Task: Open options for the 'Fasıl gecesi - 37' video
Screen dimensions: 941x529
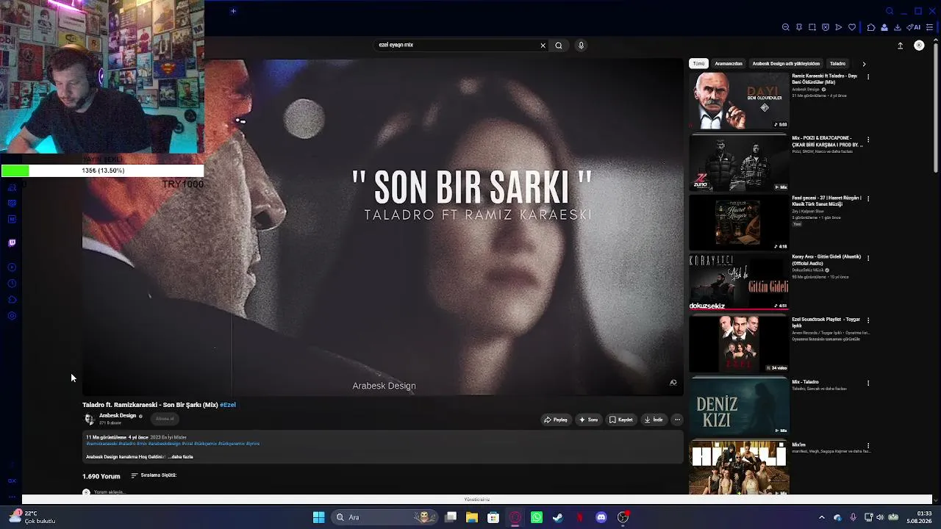Action: (x=868, y=198)
